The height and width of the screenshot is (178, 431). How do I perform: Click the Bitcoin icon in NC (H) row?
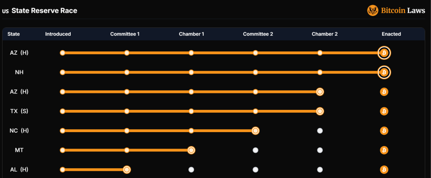click(384, 131)
